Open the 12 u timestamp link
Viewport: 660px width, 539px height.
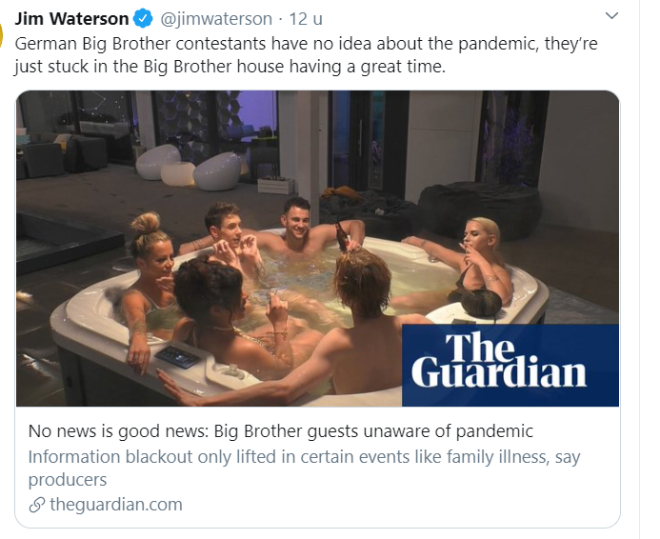point(306,19)
